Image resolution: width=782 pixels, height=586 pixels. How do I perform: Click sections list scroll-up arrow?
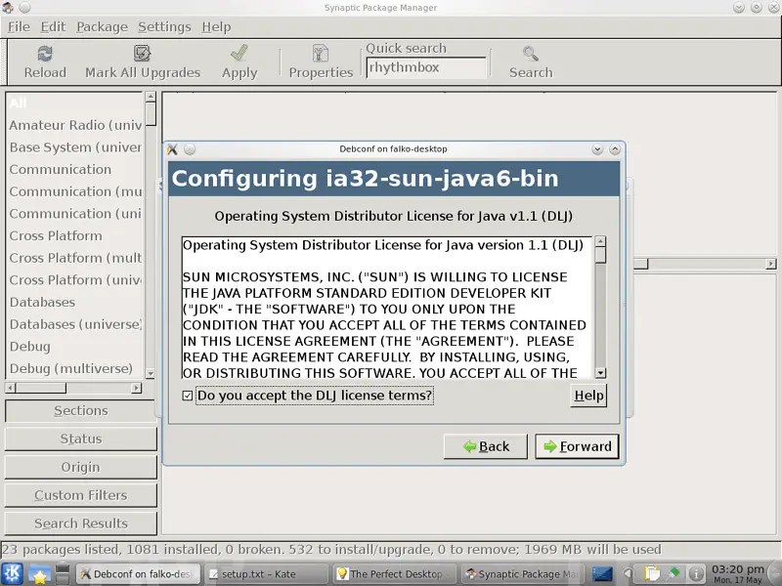(151, 97)
